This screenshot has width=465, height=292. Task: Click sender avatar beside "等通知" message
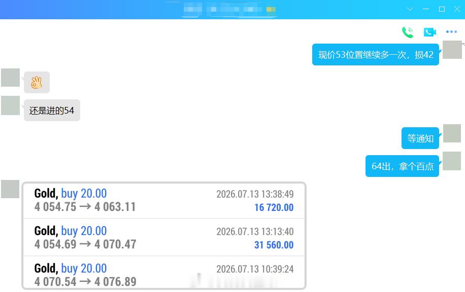[x=452, y=133]
